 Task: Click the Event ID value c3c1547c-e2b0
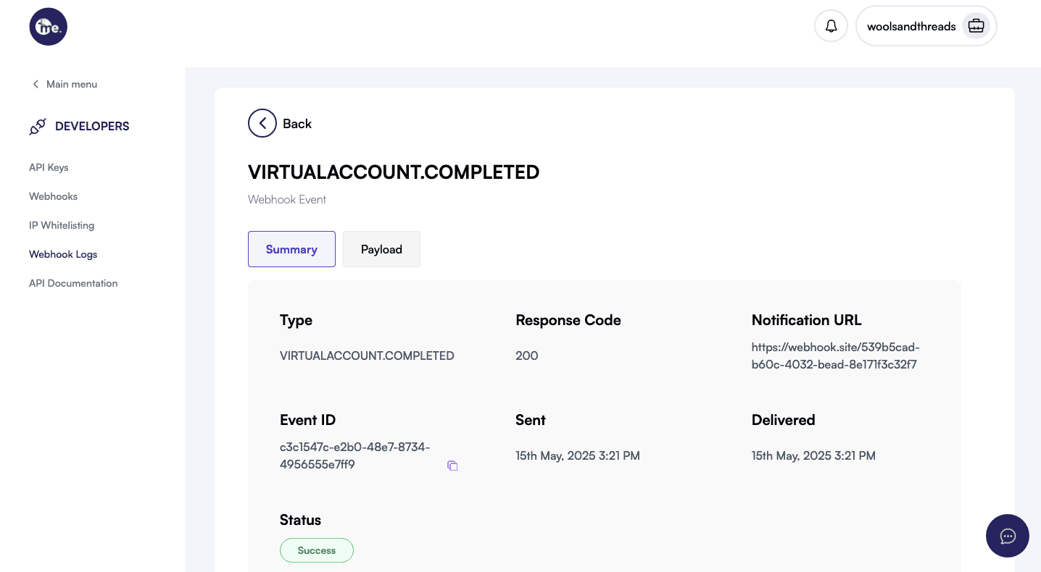pos(354,456)
